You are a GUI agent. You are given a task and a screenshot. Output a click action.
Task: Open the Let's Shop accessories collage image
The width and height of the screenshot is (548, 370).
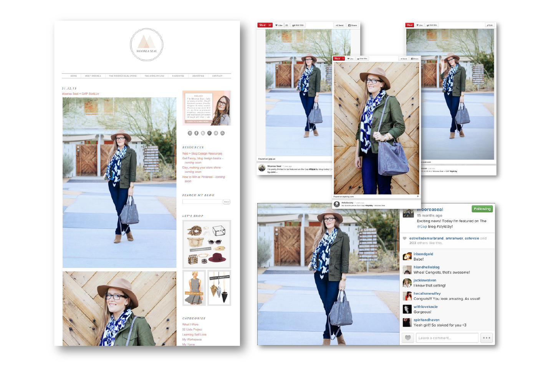(207, 244)
